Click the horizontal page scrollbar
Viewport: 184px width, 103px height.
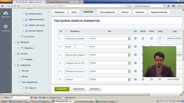coord(76,94)
